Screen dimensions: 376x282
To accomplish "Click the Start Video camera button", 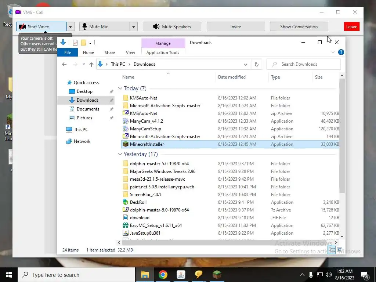I will click(41, 26).
